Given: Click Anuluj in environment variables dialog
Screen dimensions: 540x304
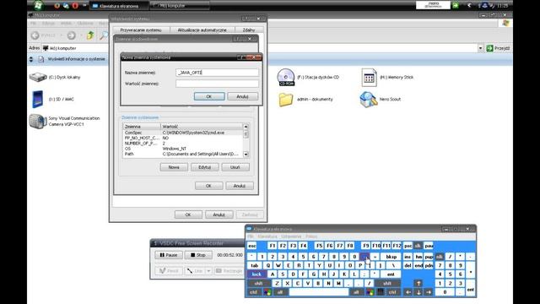Looking at the screenshot, I should 240,186.
